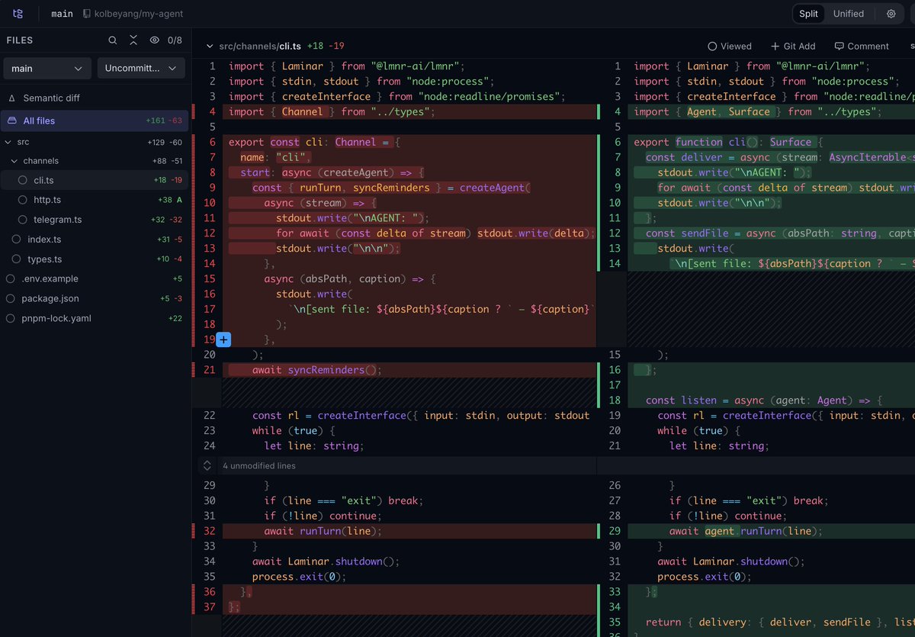The width and height of the screenshot is (915, 637).
Task: Collapse the src/channels/cli.ts diff chevron
Action: click(x=210, y=47)
